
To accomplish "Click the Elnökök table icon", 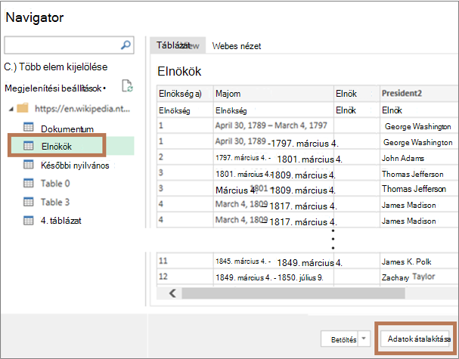I will click(29, 145).
